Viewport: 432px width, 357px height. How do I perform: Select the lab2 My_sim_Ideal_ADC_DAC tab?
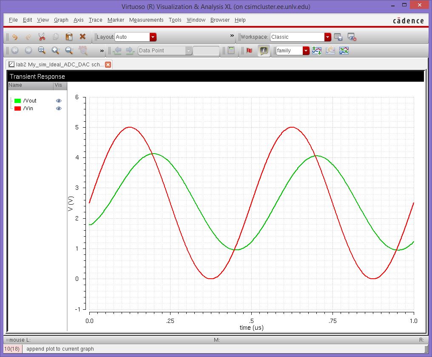coord(55,64)
